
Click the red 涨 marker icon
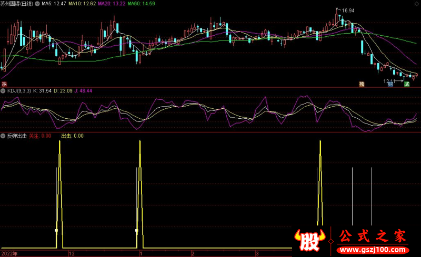[x=4, y=84]
